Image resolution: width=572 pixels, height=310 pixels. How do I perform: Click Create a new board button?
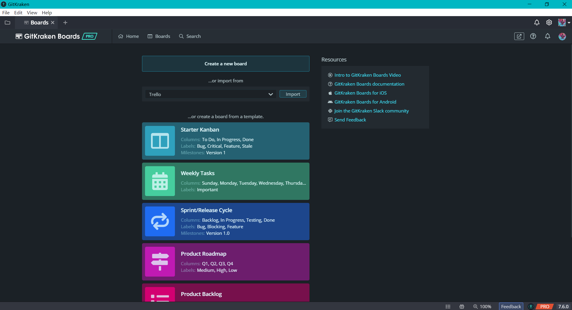pos(226,64)
